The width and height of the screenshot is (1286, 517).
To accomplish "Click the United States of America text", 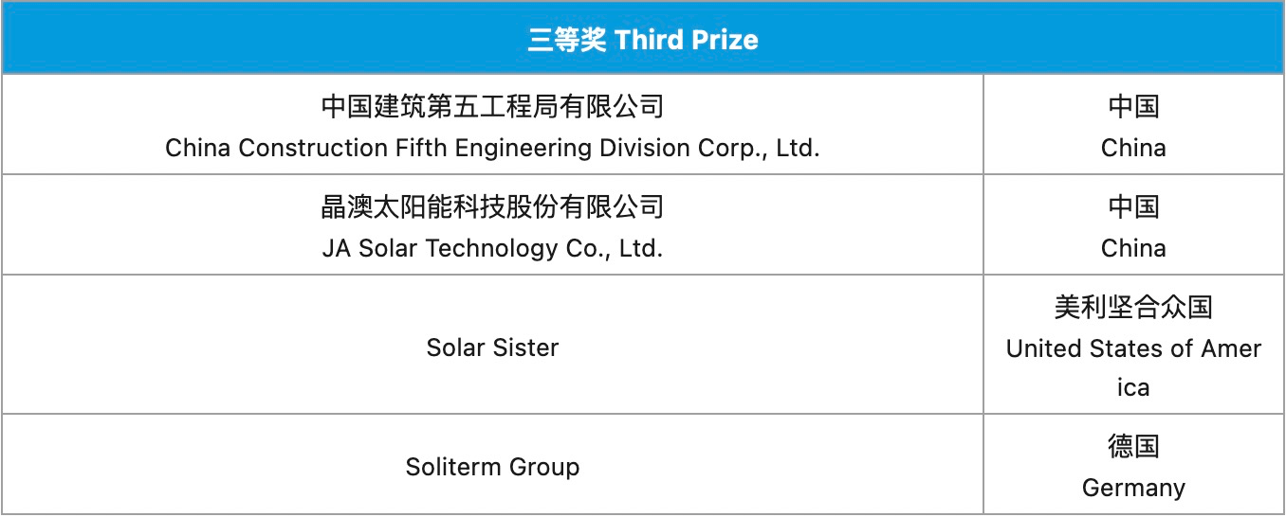I will tap(1133, 349).
